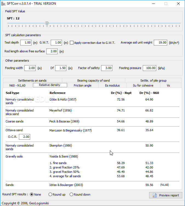The height and width of the screenshot is (206, 185).
Task: Click the Footing pressure input field
Action: pyautogui.click(x=149, y=68)
